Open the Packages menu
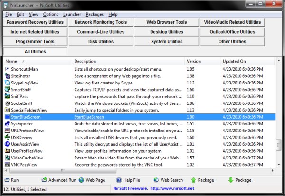This screenshot has height=196, width=285. (95, 14)
